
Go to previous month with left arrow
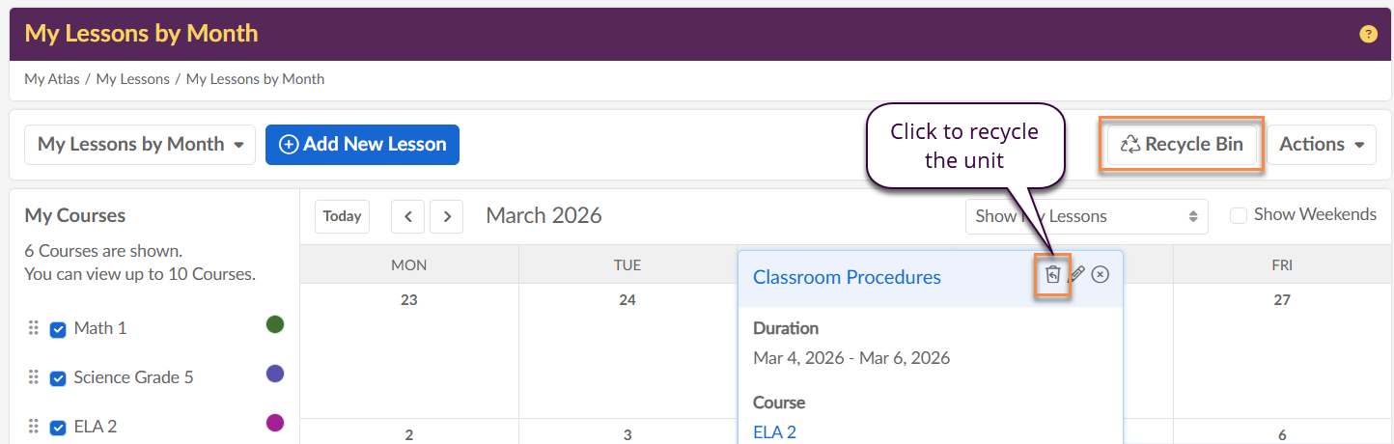click(x=407, y=216)
